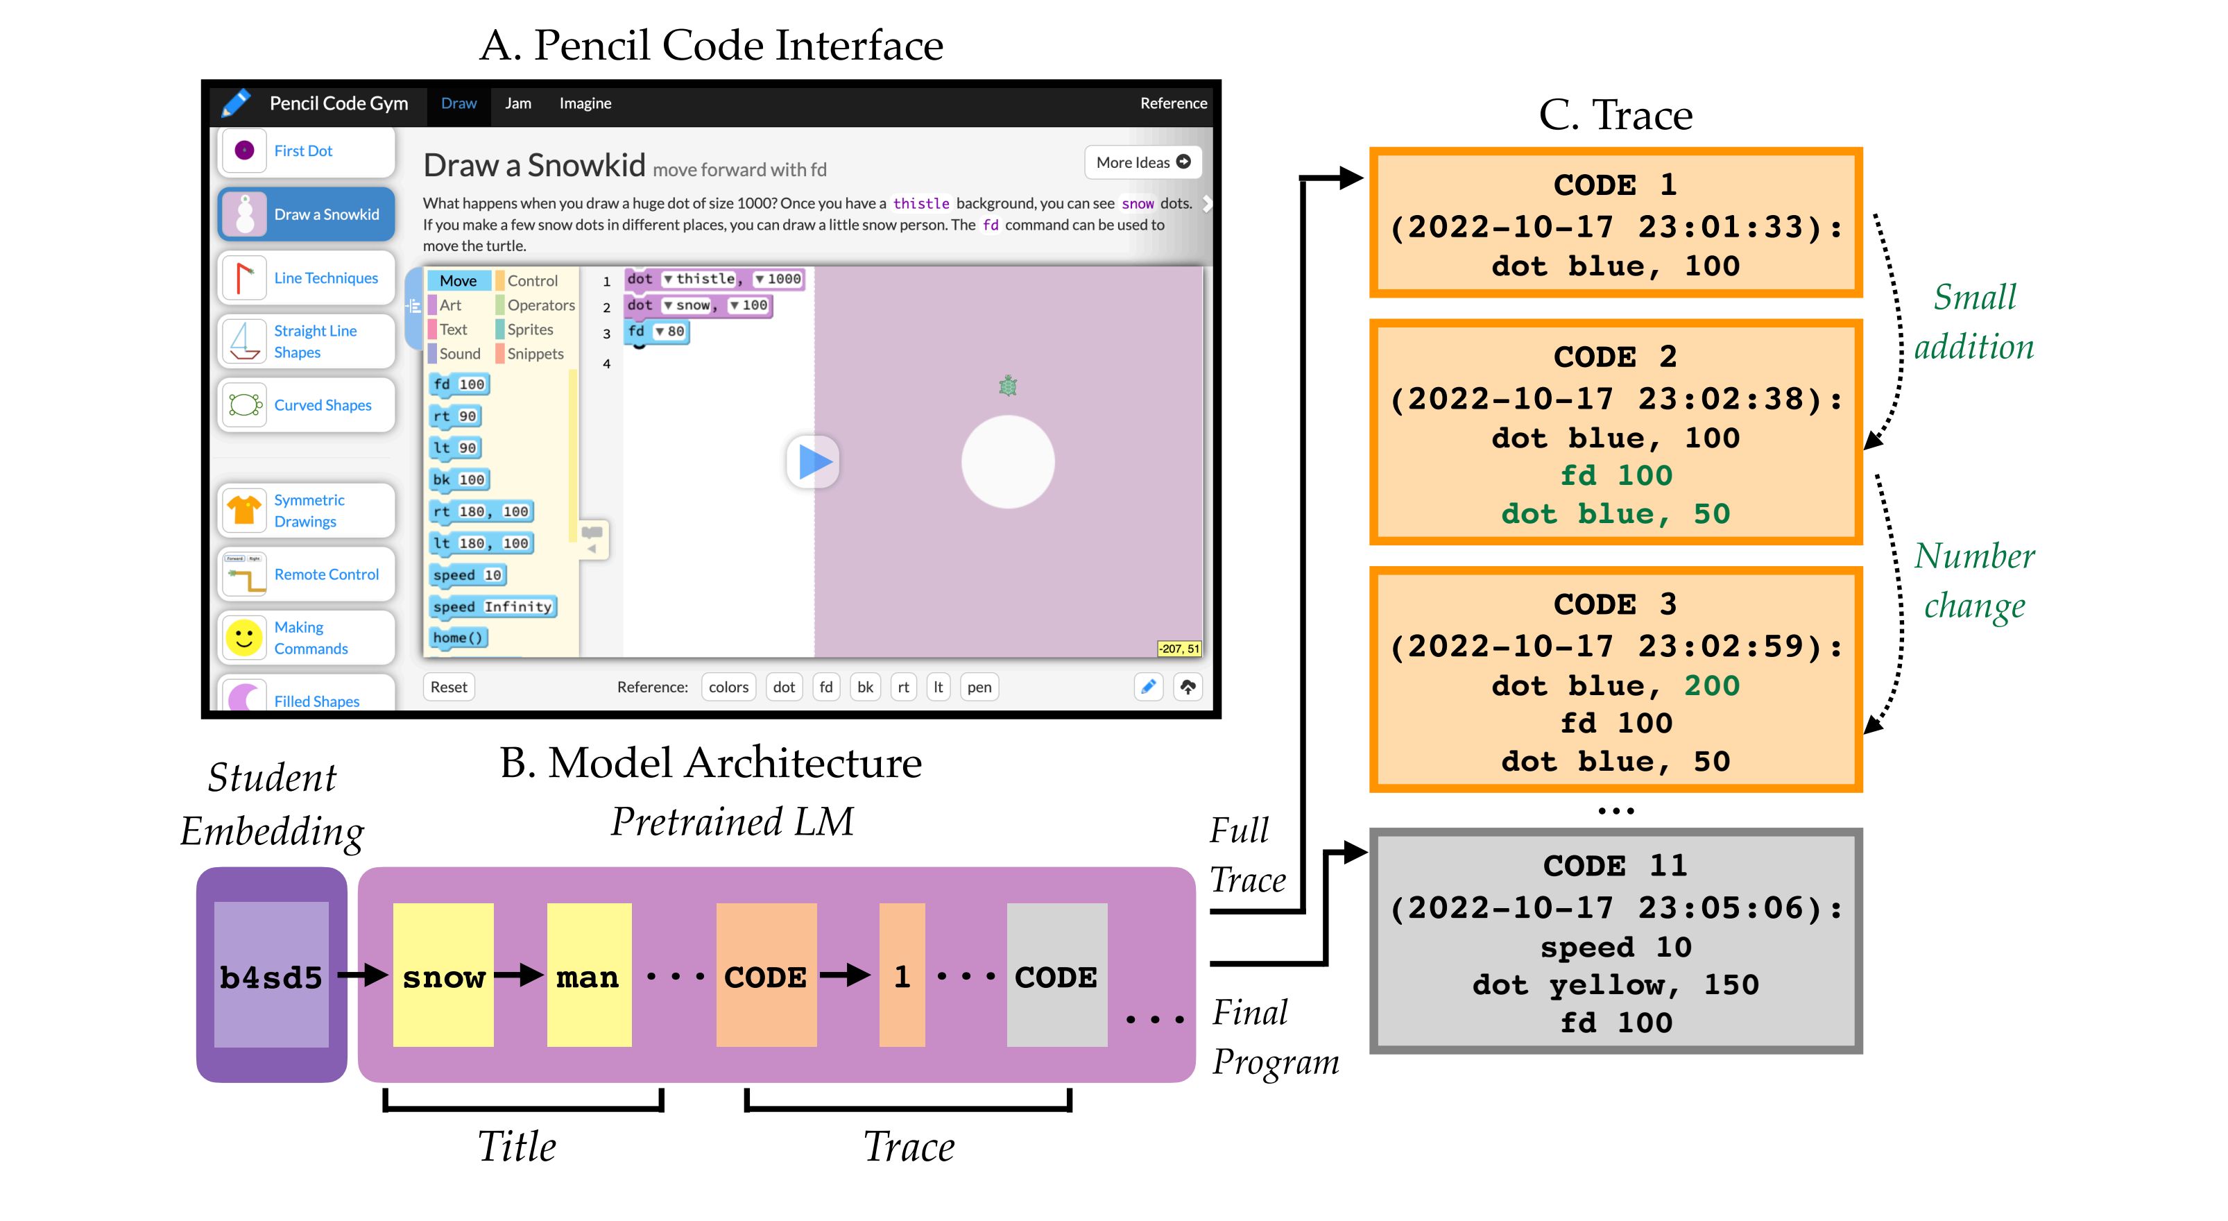Click the Reset button
Viewport: 2228px width, 1221px height.
click(x=448, y=687)
